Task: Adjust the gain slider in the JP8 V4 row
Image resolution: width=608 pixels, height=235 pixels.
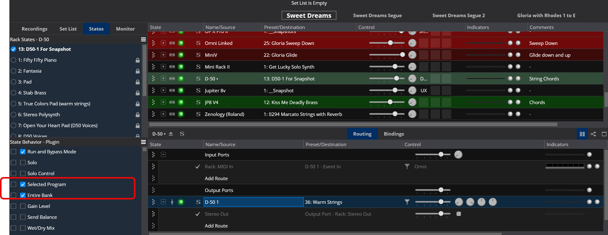Action: coord(387,102)
